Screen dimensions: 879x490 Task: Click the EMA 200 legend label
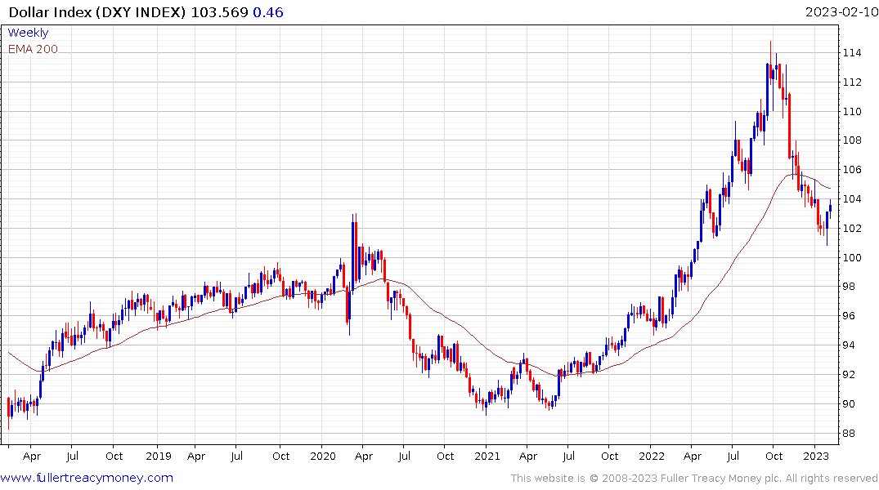pos(33,49)
